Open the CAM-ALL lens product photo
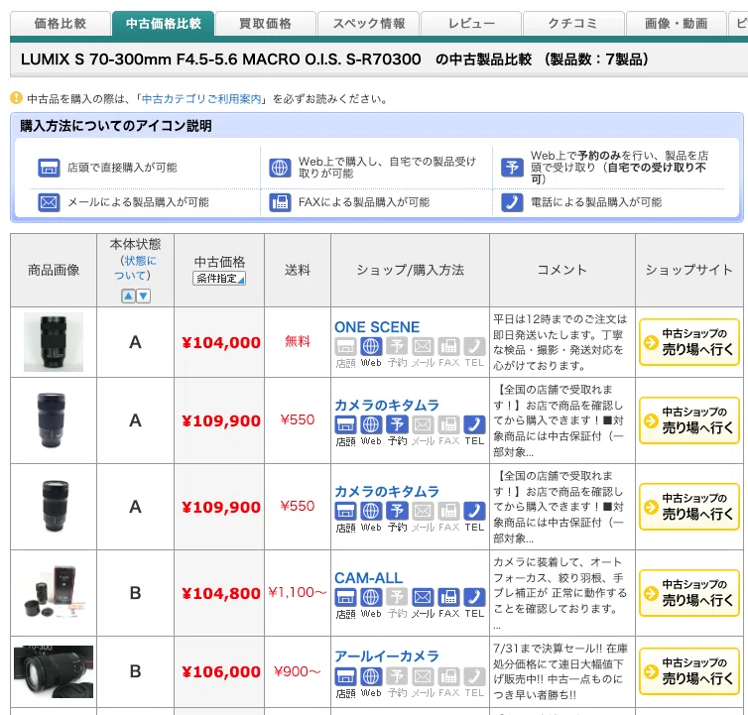The height and width of the screenshot is (715, 748). pos(54,593)
